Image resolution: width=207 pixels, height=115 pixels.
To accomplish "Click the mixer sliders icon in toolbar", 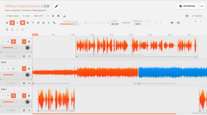I will (x=7, y=23).
